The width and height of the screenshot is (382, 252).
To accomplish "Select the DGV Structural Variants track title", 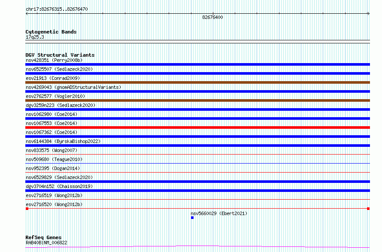I will (60, 55).
